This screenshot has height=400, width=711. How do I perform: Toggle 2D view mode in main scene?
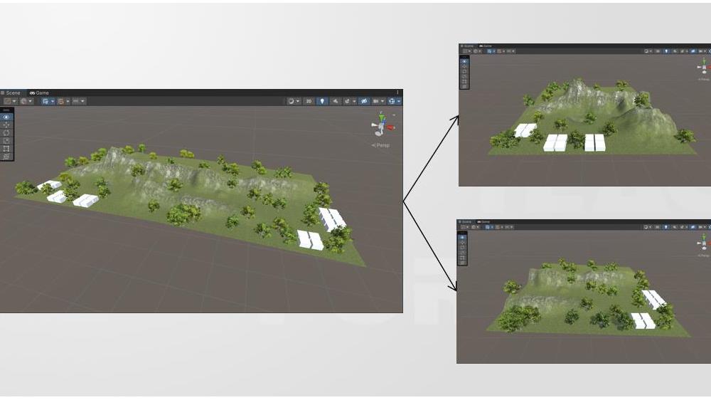309,101
